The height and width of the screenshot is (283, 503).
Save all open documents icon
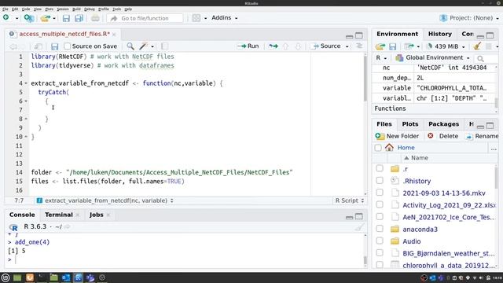(x=79, y=18)
